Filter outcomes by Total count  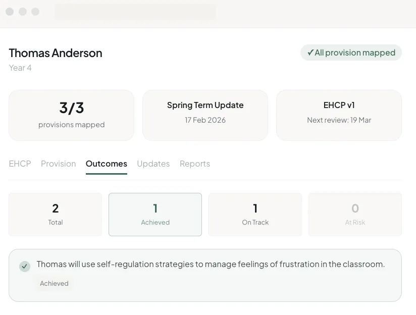pyautogui.click(x=55, y=214)
